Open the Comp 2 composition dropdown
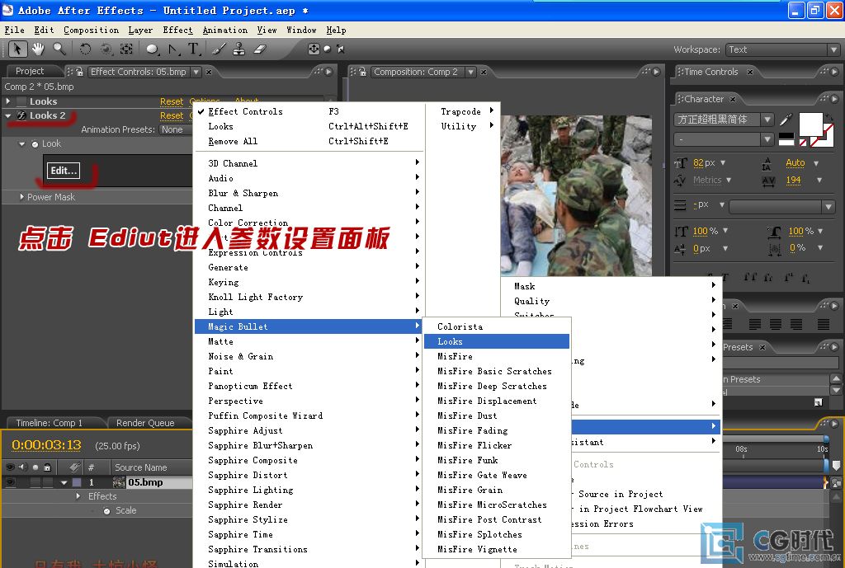Image resolution: width=845 pixels, height=568 pixels. point(471,72)
